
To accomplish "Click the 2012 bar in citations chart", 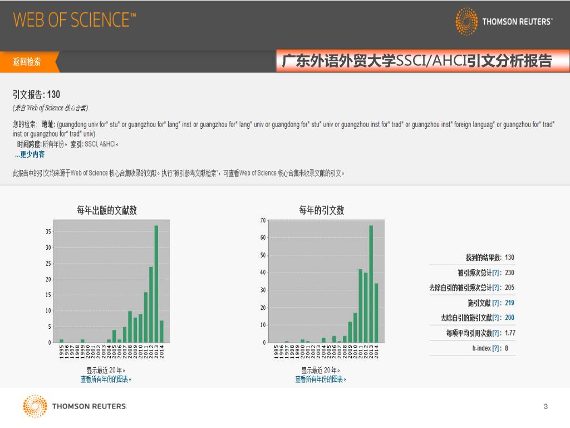I will pyautogui.click(x=366, y=308).
